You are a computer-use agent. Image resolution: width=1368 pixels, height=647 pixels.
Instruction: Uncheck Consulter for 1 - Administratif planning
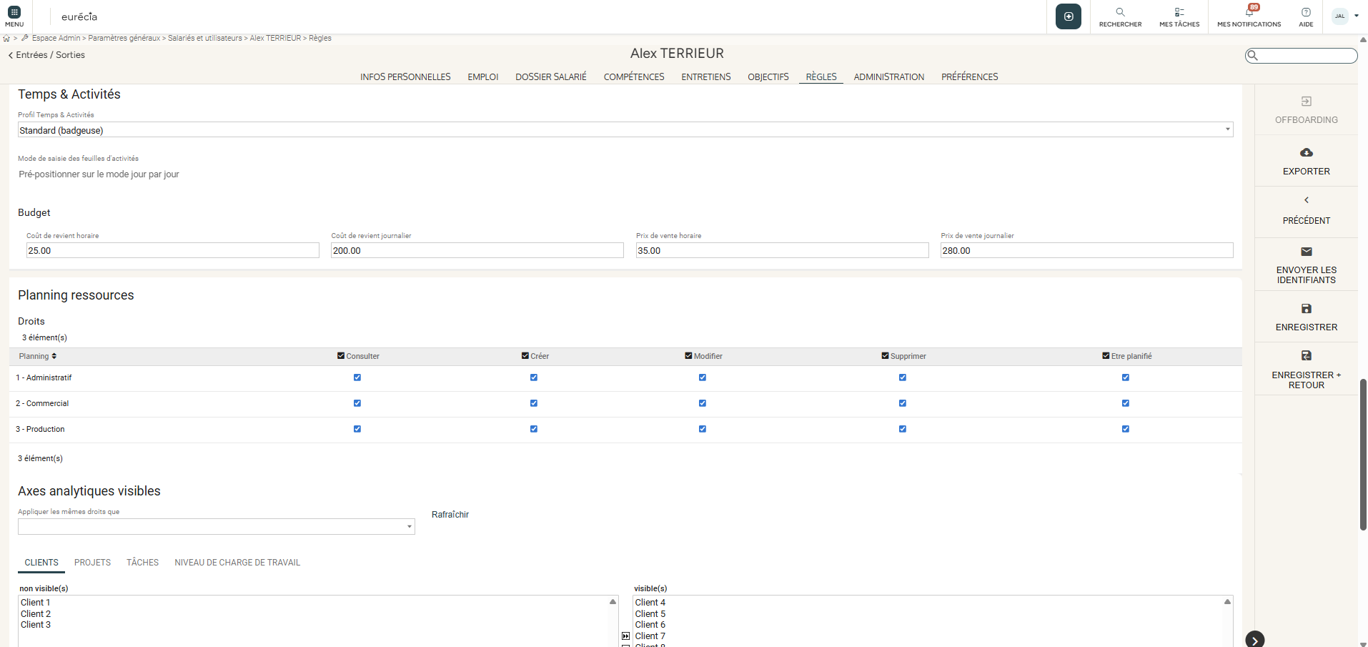pos(357,377)
